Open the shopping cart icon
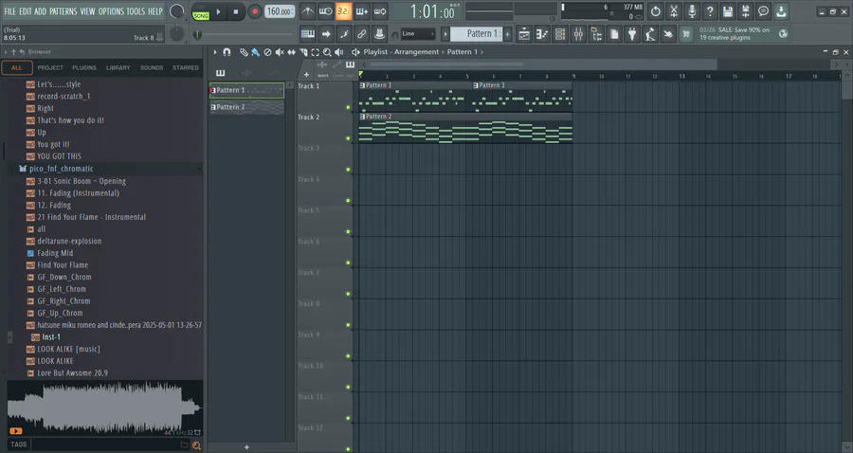The image size is (853, 453). (x=686, y=34)
